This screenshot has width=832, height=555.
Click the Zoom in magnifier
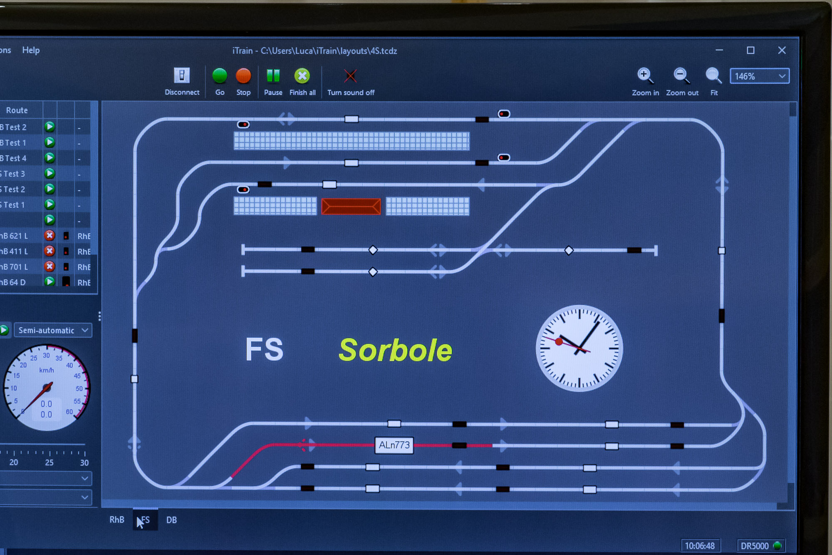[x=645, y=76]
